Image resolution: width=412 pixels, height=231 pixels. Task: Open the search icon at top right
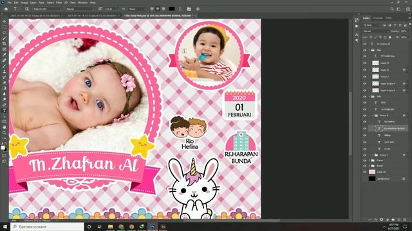pyautogui.click(x=392, y=9)
